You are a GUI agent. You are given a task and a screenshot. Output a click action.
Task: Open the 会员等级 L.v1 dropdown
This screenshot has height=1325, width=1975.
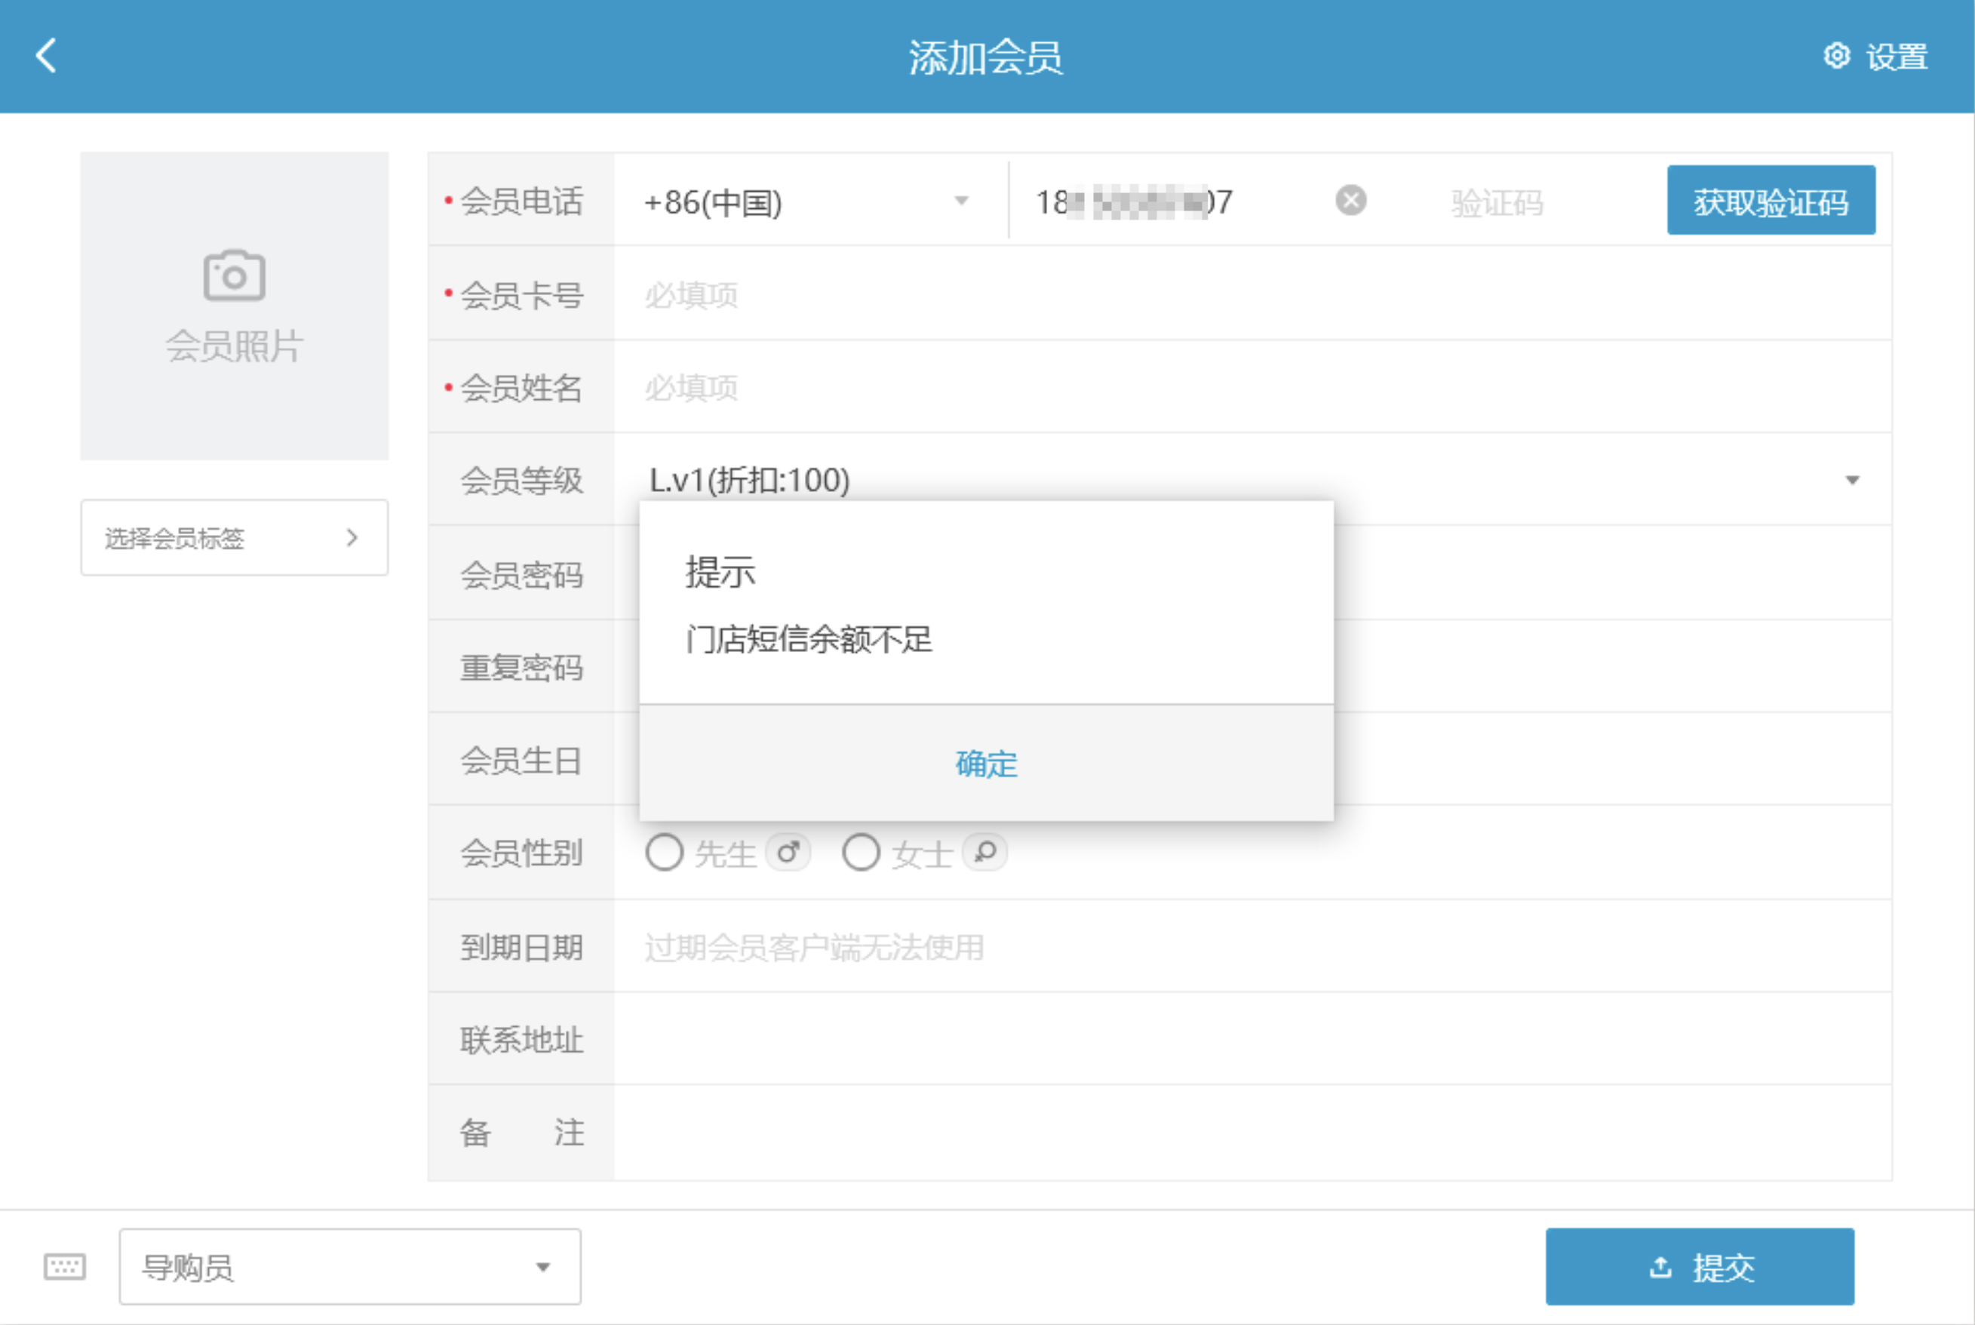click(x=1253, y=480)
